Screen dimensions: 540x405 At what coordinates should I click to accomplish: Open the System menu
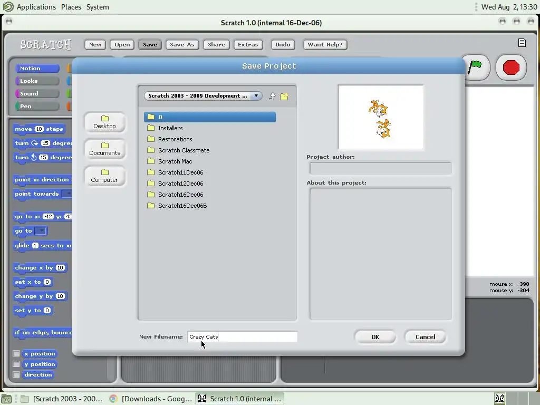coord(98,7)
